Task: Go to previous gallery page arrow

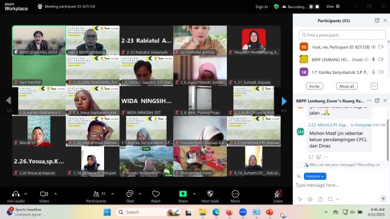Action: point(8,100)
